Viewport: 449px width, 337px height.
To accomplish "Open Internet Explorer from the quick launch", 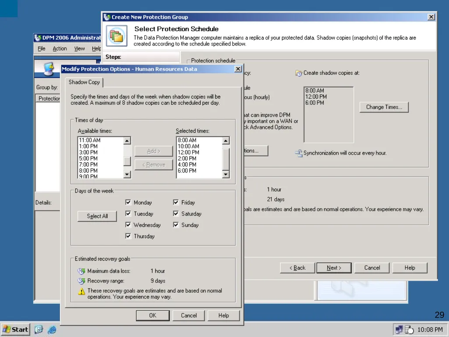I will click(x=52, y=330).
